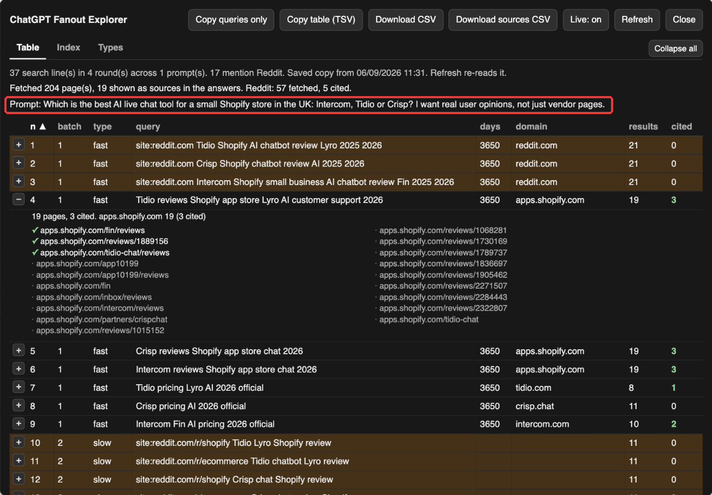Expand row 5 Crisp reviews query
Image resolution: width=712 pixels, height=495 pixels.
pyautogui.click(x=19, y=351)
